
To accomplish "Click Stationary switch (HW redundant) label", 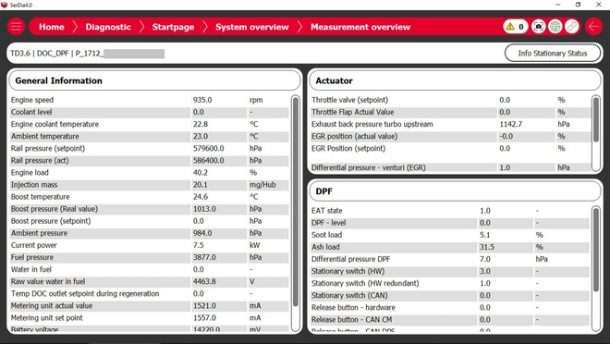I will pos(365,283).
